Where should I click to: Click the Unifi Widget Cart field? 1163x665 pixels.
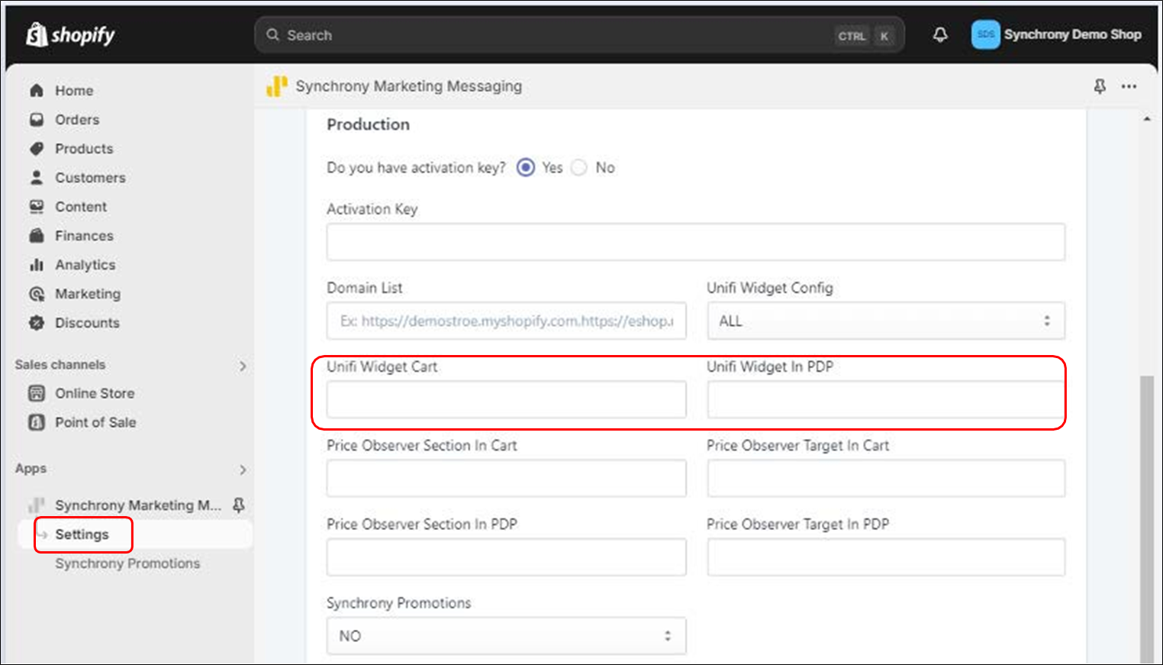(507, 399)
